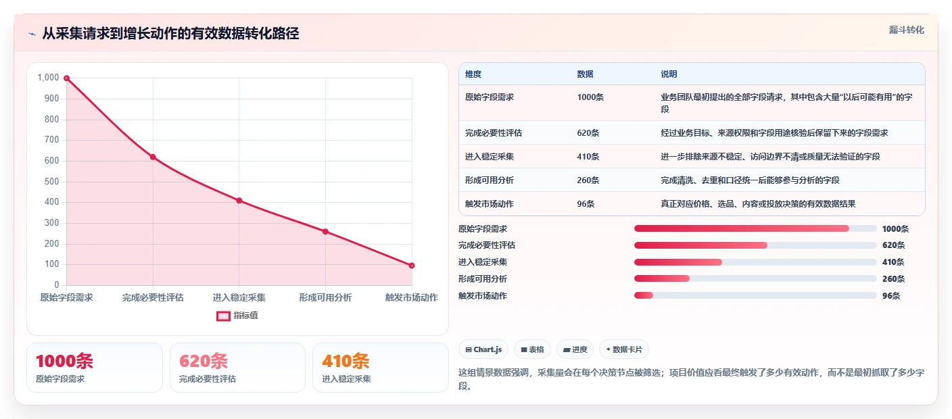Click the 漏斗转化 tag in the header
This screenshot has height=419, width=952.
pyautogui.click(x=906, y=30)
